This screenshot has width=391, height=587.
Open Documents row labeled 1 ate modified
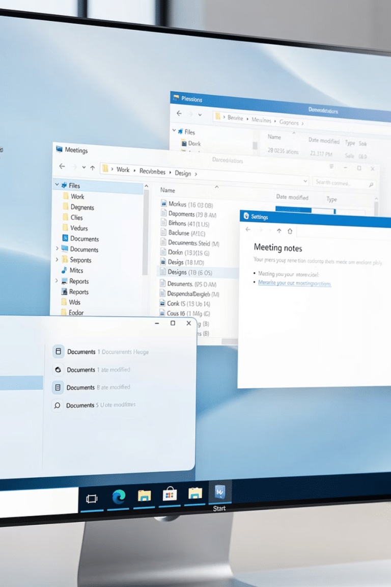click(91, 369)
